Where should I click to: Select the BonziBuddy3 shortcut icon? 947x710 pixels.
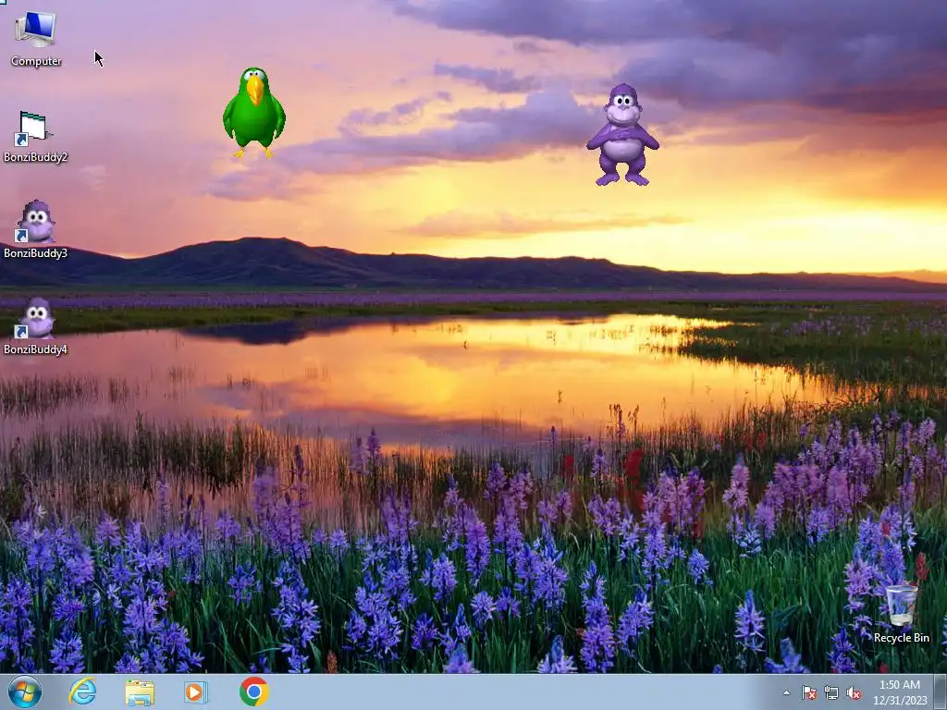[35, 229]
